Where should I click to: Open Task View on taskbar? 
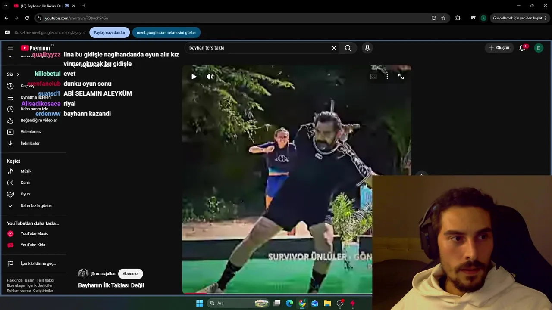(x=277, y=303)
